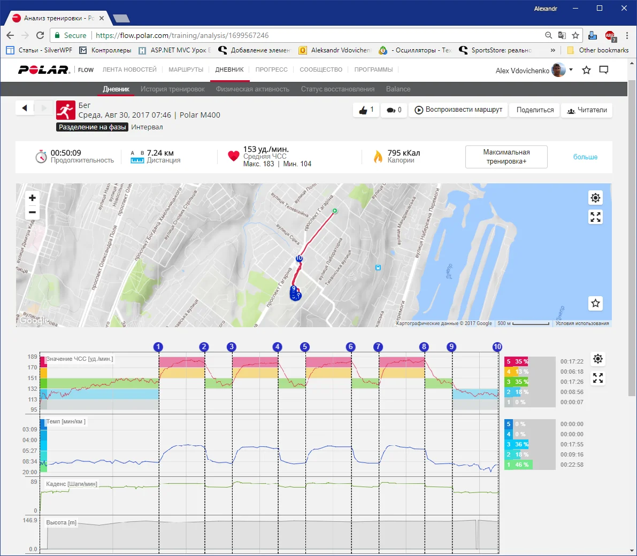
Task: Switch to История тренировок tab
Action: coord(172,89)
